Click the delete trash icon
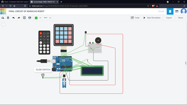 [x=8, y=18]
